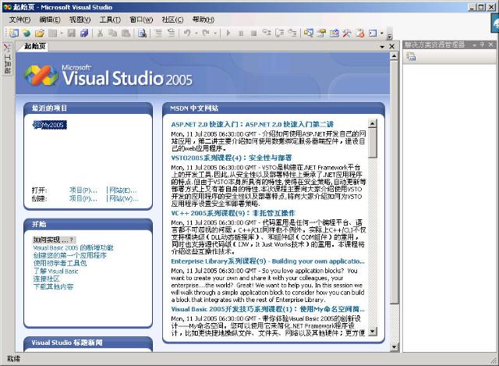Open the Undo history dropdown arrow
The height and width of the screenshot is (366, 499).
click(x=196, y=33)
